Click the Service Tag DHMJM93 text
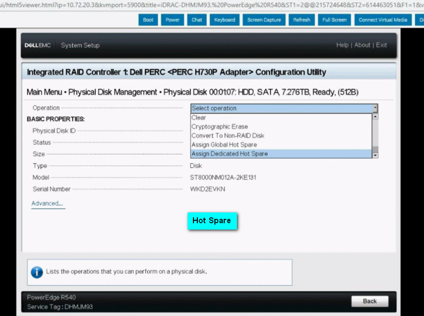424x316 pixels. pyautogui.click(x=60, y=307)
